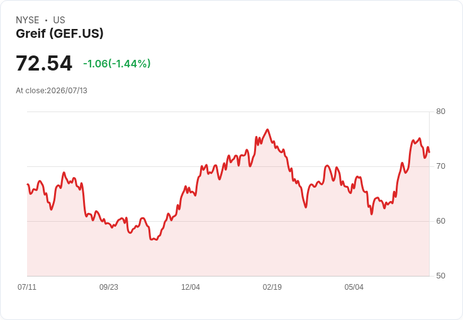The height and width of the screenshot is (320, 463).
Task: Click the Greif (GEF.US) stock title
Action: point(60,33)
